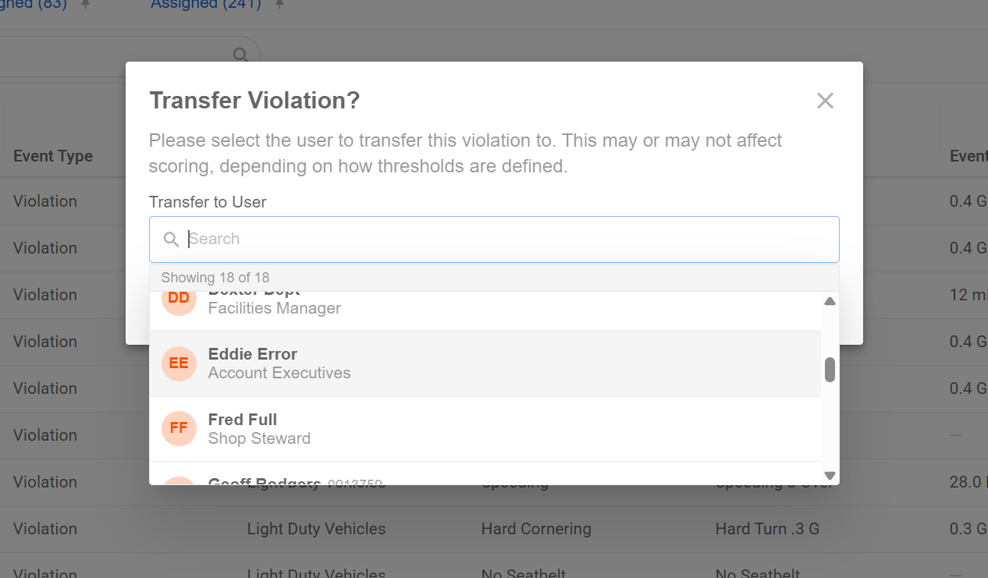Image resolution: width=988 pixels, height=578 pixels.
Task: Choose Eddie Error Account Executives entry
Action: [485, 363]
